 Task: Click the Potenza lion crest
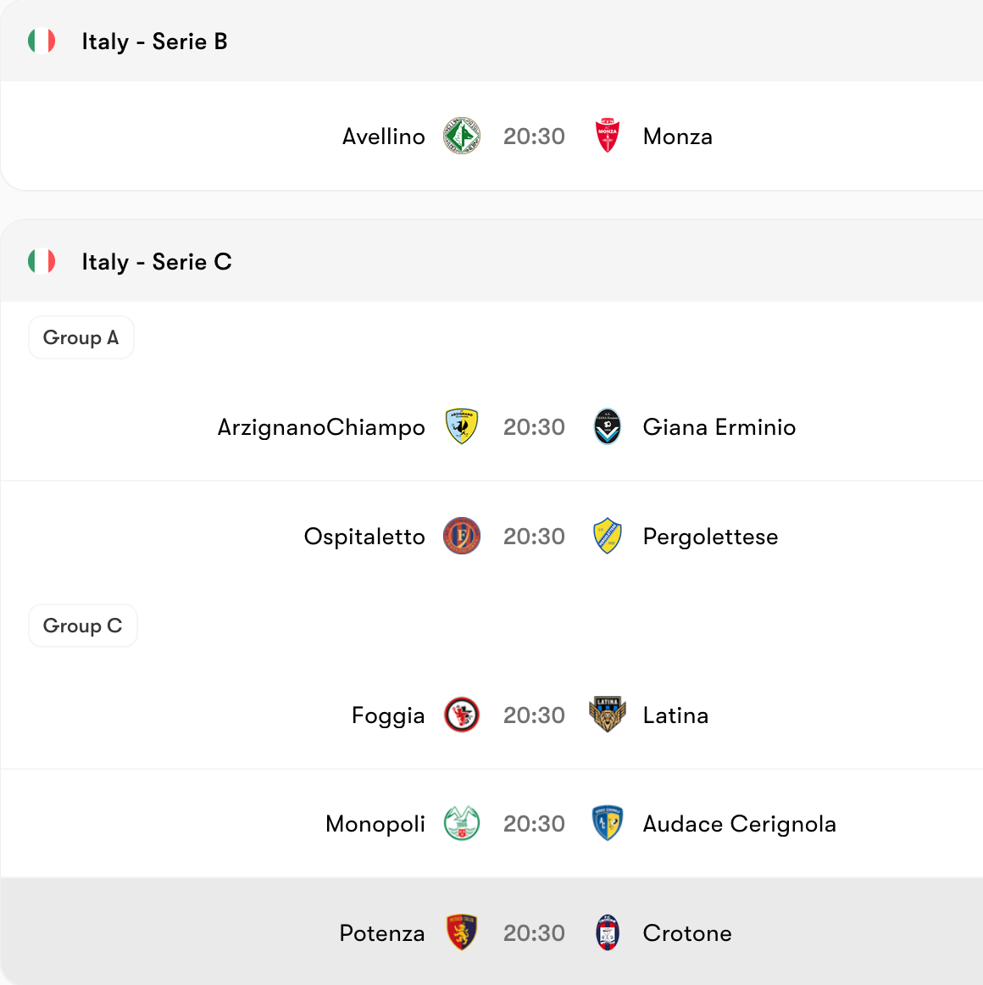point(462,932)
